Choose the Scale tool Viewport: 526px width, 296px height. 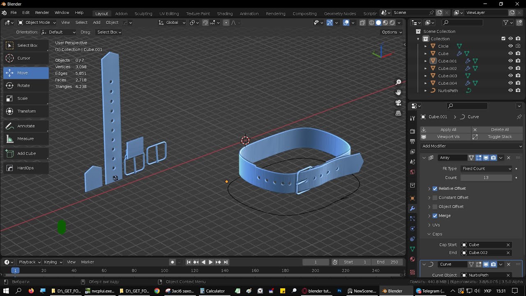(x=26, y=98)
